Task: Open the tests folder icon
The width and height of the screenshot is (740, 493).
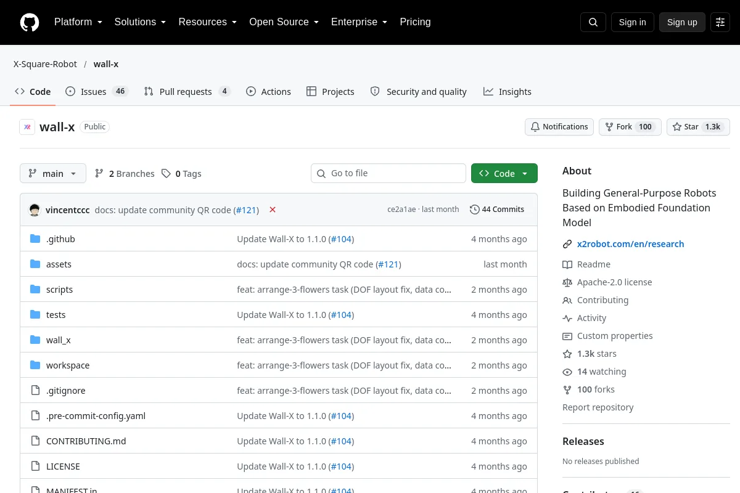Action: coord(35,315)
